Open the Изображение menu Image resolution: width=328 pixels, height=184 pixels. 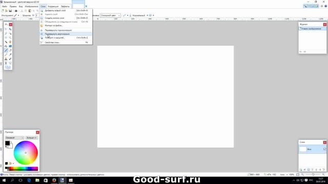31,7
